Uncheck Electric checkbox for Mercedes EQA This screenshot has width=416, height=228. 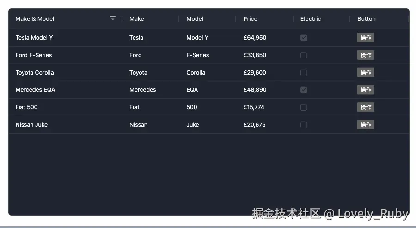(x=304, y=90)
